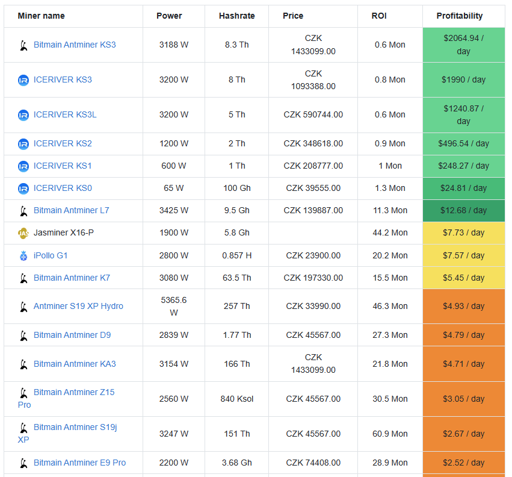
Task: Visit the Bitmain Antminer K7 link
Action: pyautogui.click(x=72, y=278)
